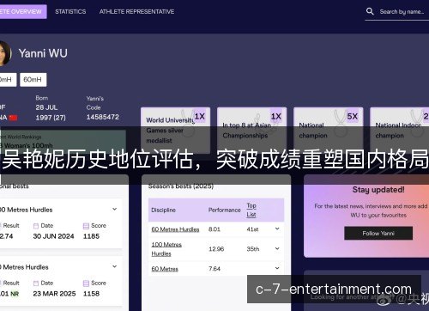Click the Score icon above 1158
This screenshot has height=311, width=429.
point(86,284)
